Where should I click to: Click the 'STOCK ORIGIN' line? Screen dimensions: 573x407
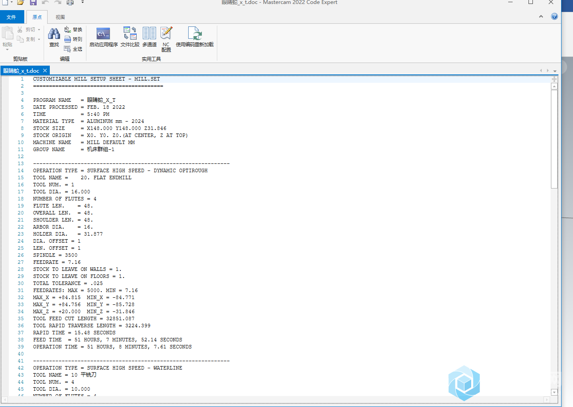tap(110, 135)
